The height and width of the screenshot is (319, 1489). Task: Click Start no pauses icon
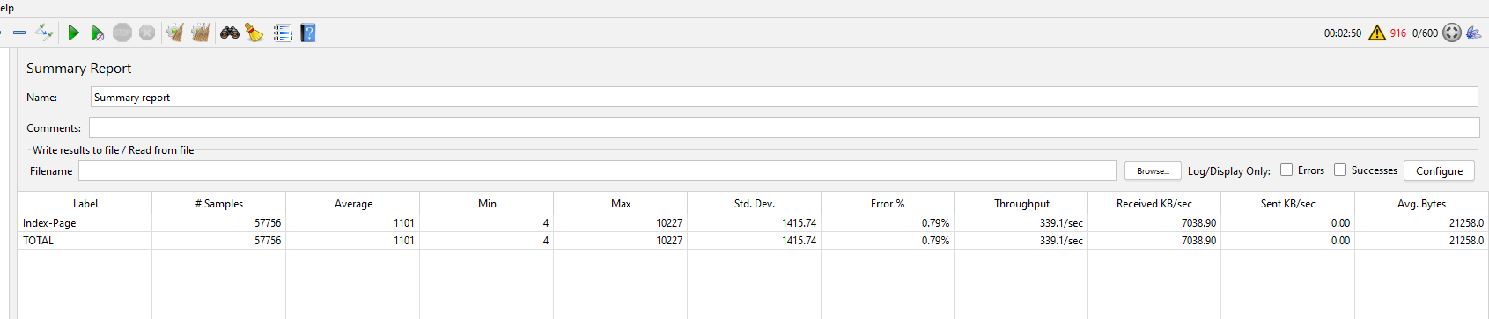tap(97, 33)
